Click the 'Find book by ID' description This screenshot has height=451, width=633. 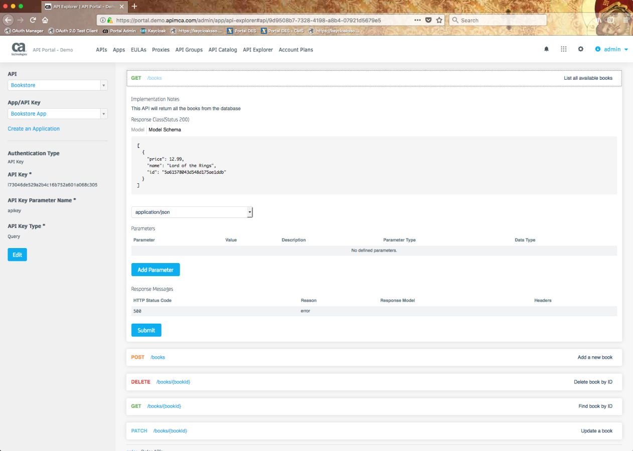click(595, 406)
